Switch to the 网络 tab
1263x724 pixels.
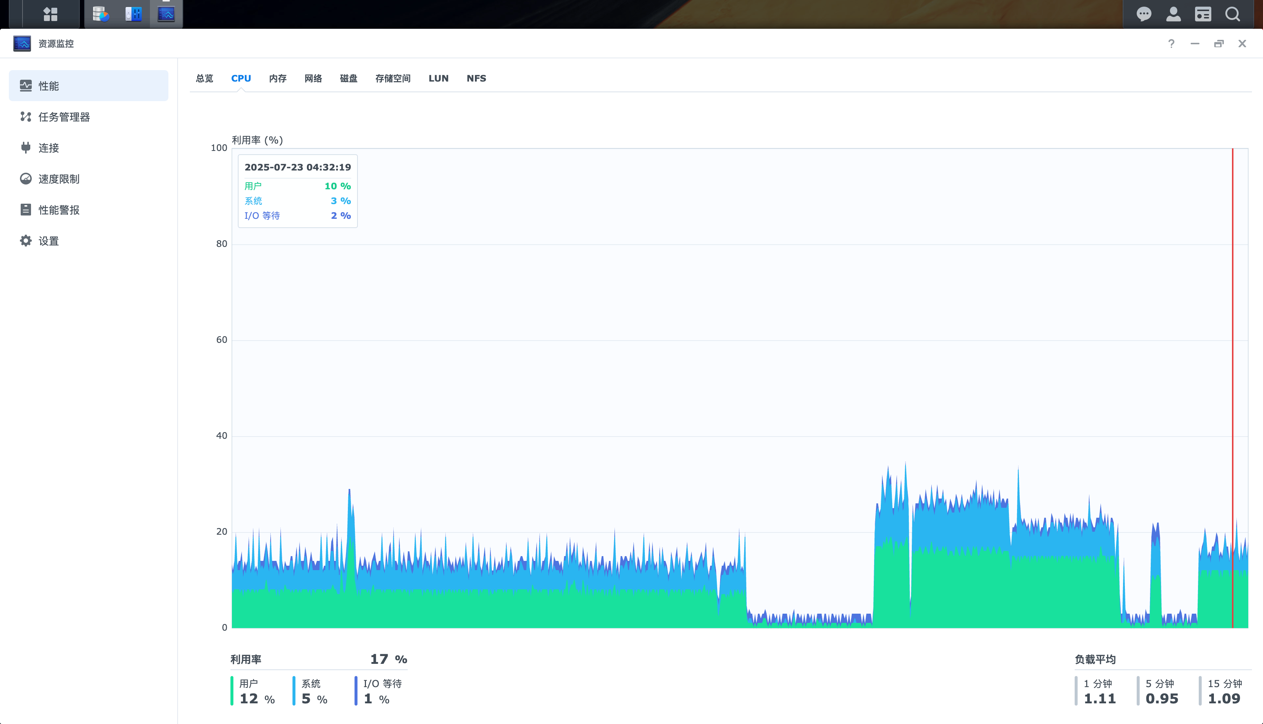tap(313, 78)
